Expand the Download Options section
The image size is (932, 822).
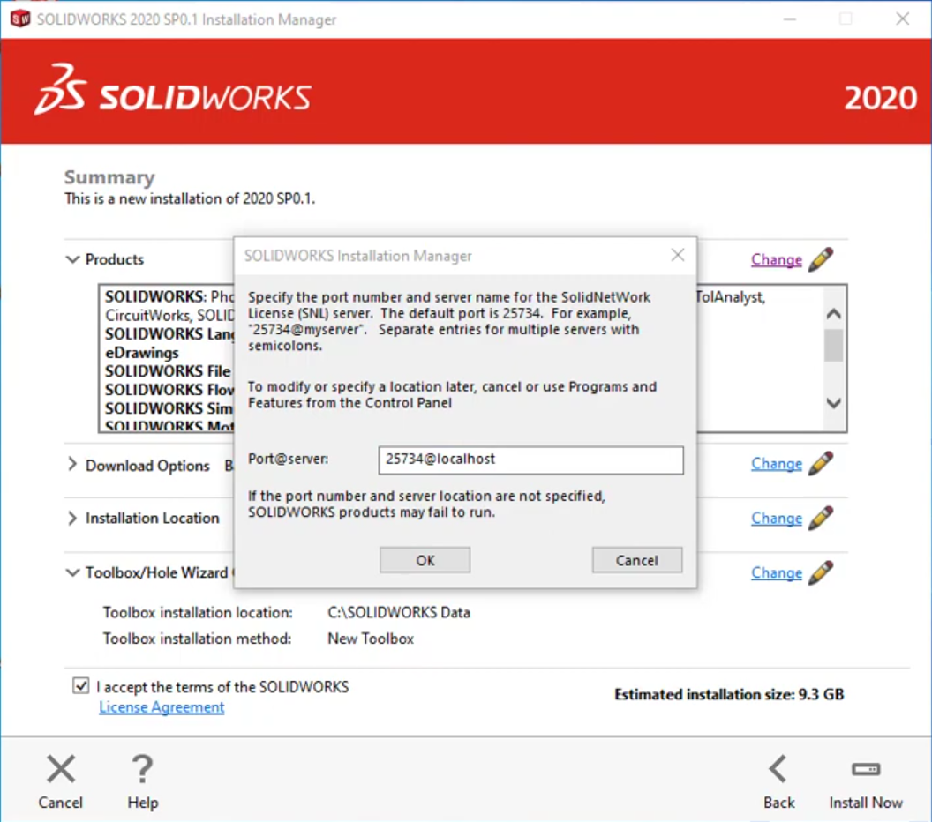72,464
